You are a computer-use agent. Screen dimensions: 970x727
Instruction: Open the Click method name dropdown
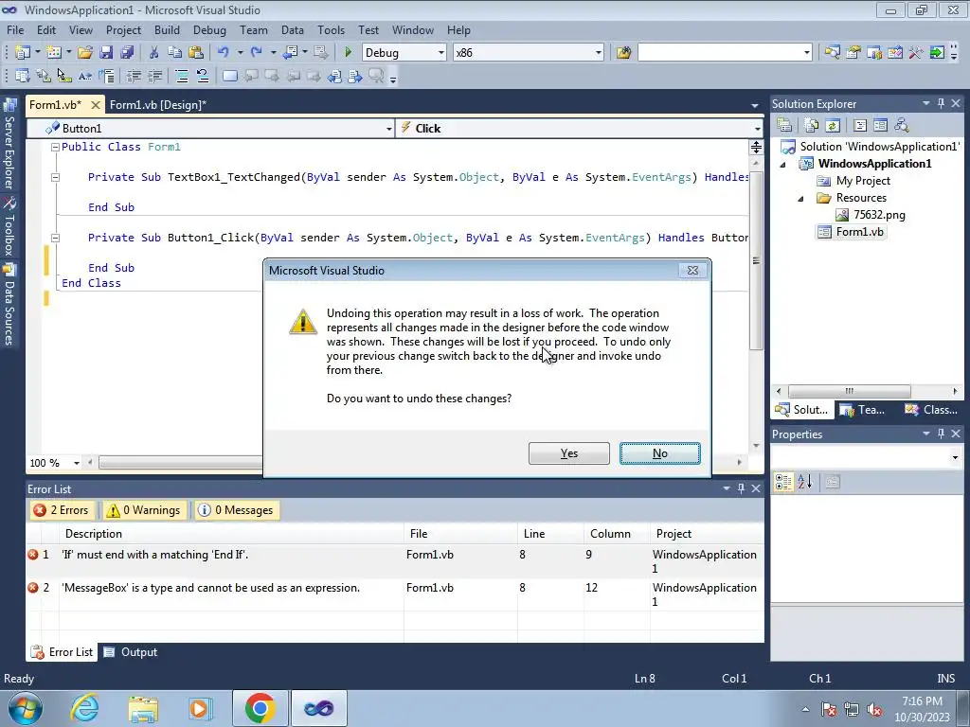coord(757,129)
